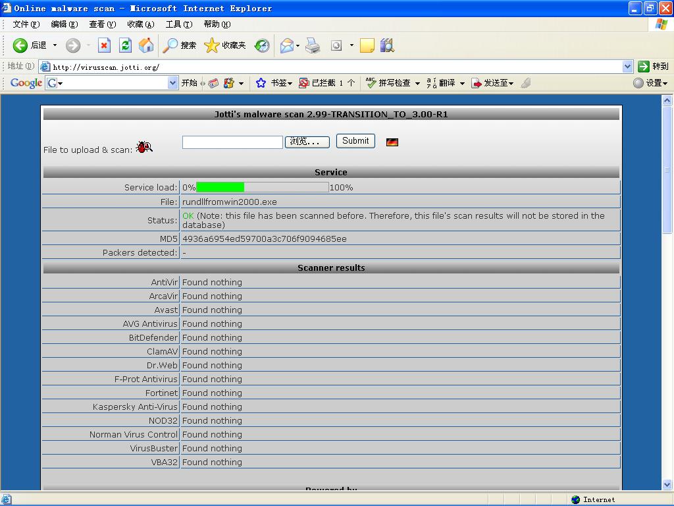Click the research books icon in the toolbar
This screenshot has height=506, width=674.
click(x=387, y=45)
